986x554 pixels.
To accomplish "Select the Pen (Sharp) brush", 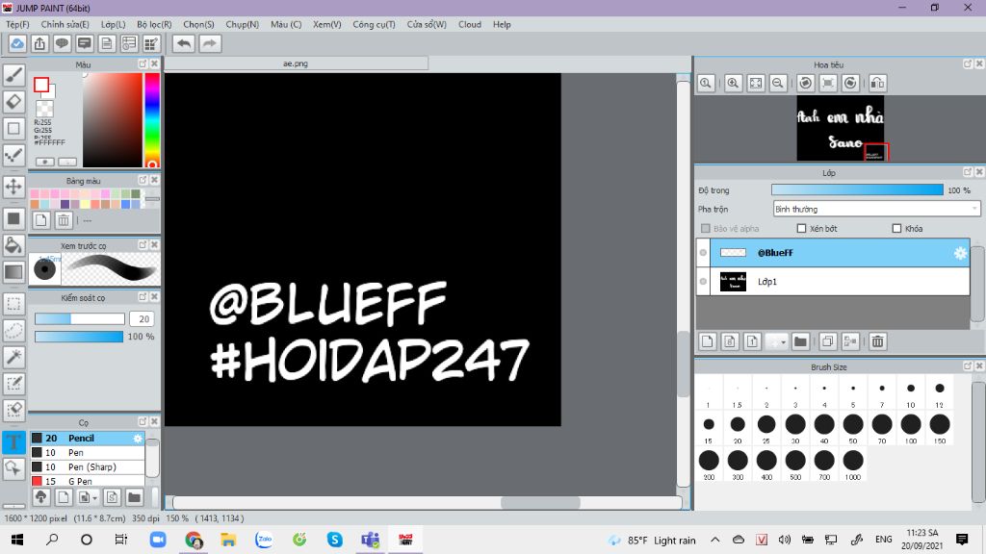I will pos(88,466).
